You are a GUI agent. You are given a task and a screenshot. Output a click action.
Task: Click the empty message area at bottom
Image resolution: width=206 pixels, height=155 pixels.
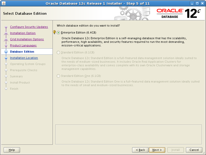129,134
